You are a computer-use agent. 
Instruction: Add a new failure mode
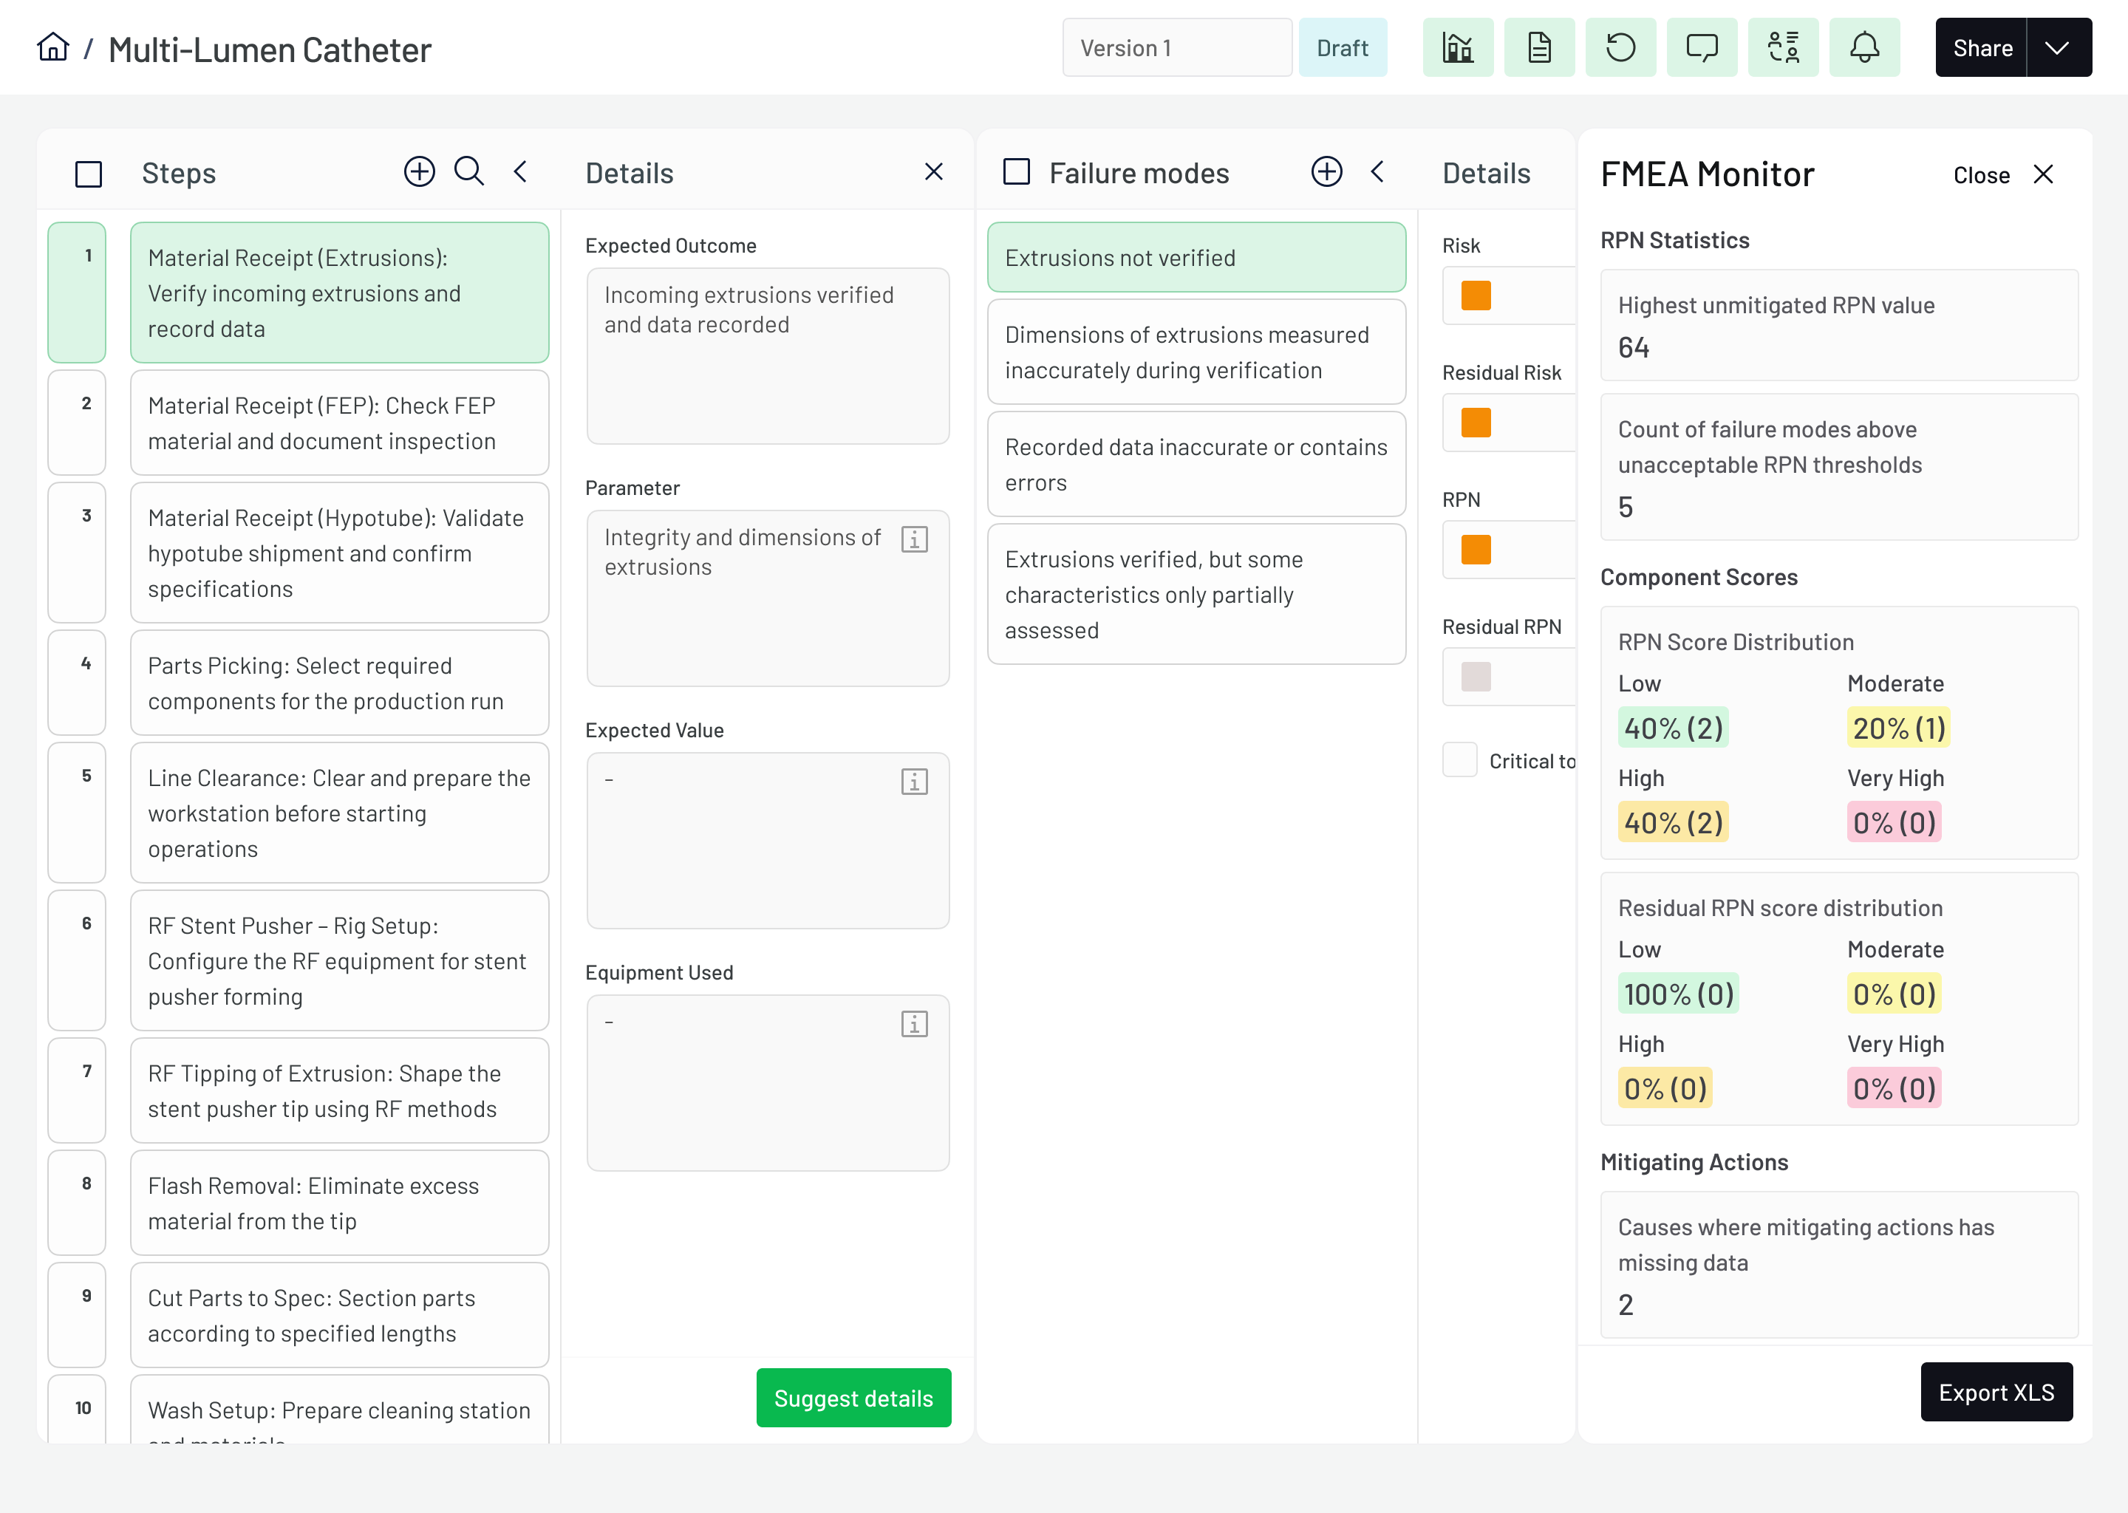[x=1326, y=171]
